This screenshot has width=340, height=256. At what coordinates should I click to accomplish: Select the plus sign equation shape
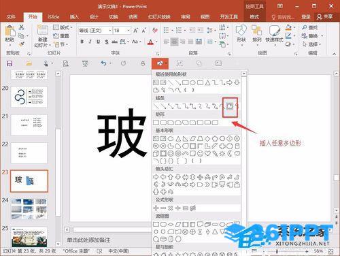[156, 208]
